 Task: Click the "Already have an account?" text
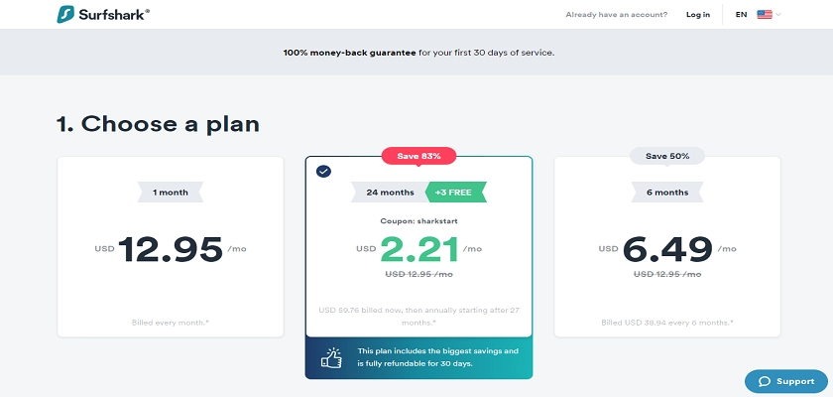pos(616,14)
